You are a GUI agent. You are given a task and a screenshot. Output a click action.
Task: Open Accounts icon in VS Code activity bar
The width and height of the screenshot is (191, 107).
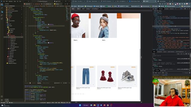tap(2, 97)
